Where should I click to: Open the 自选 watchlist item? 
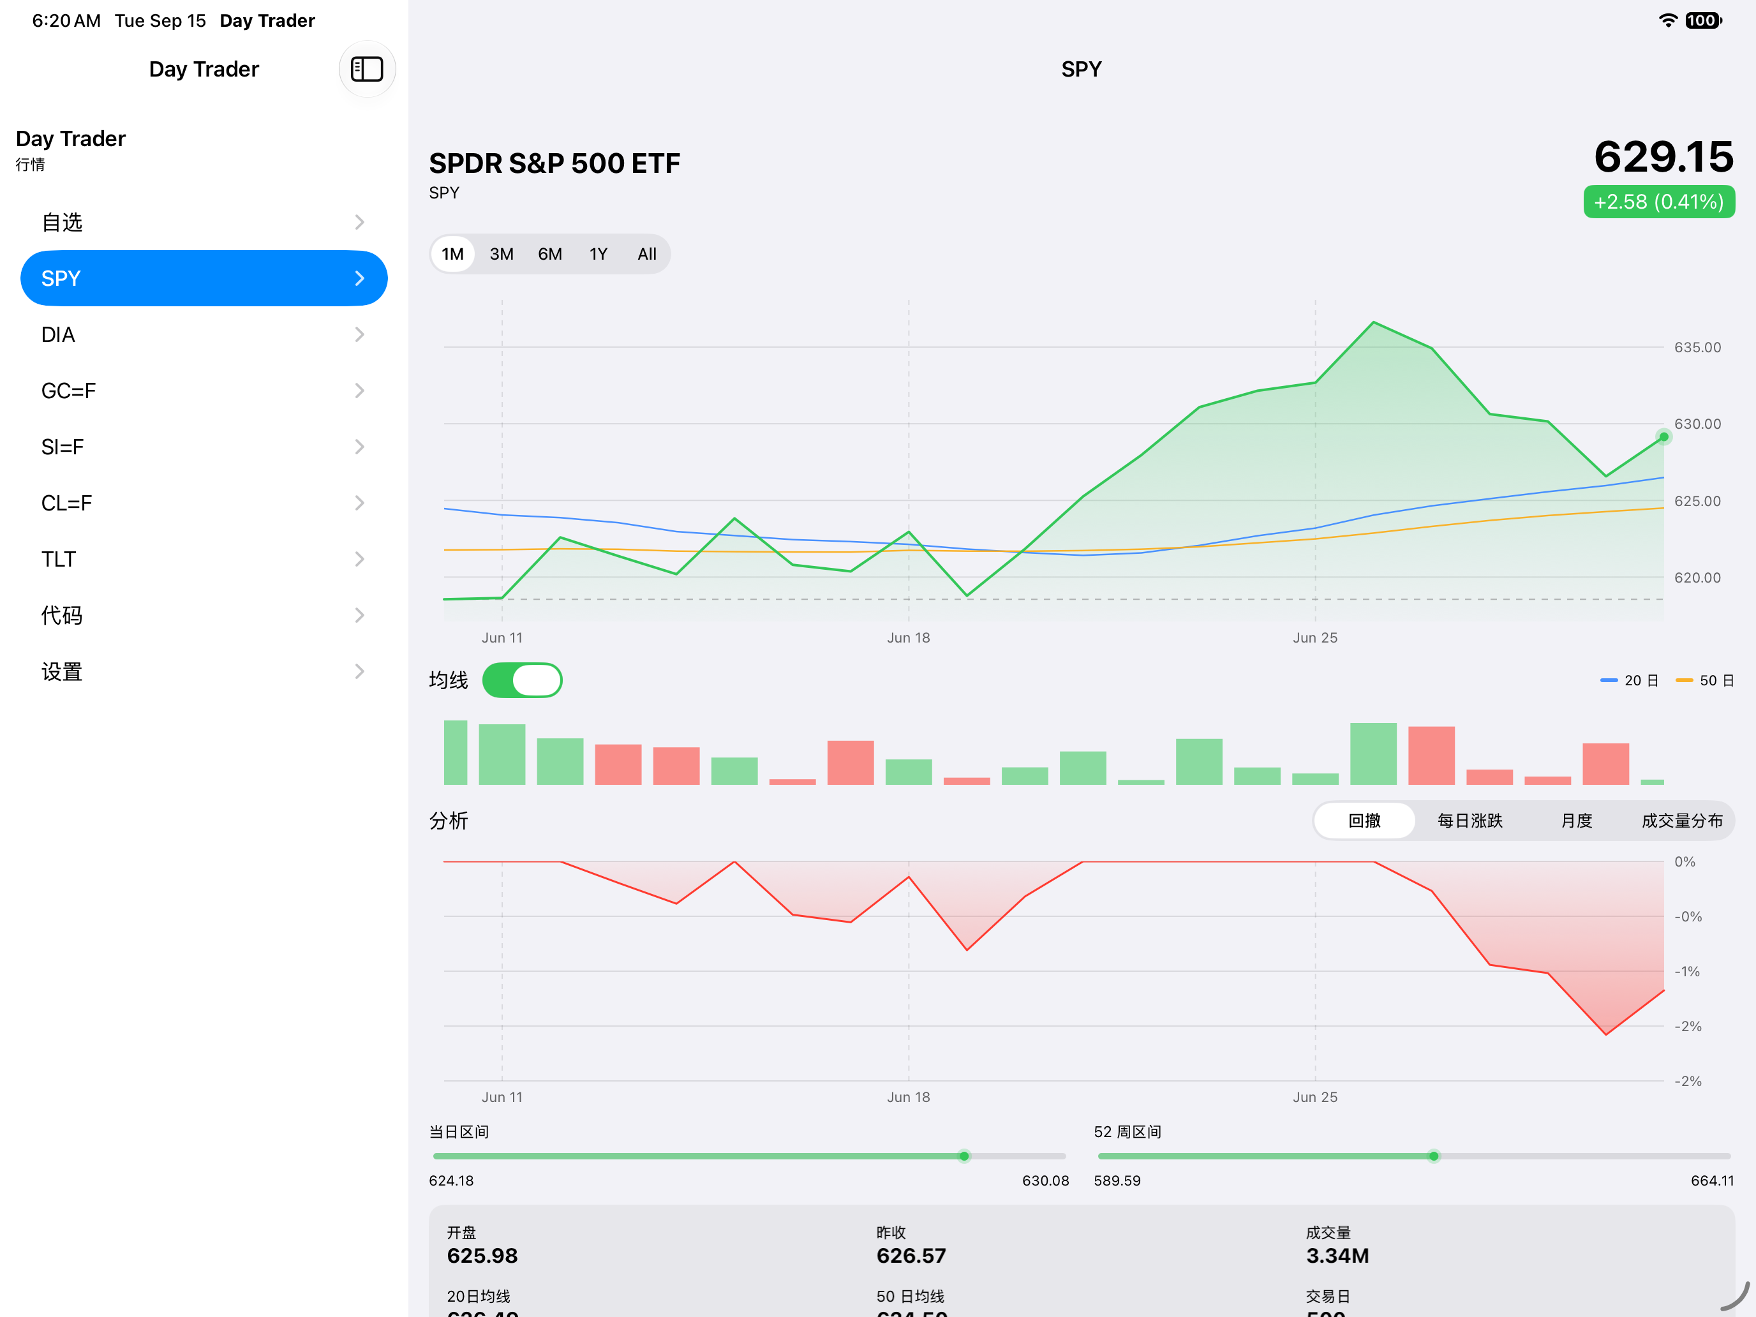click(204, 222)
